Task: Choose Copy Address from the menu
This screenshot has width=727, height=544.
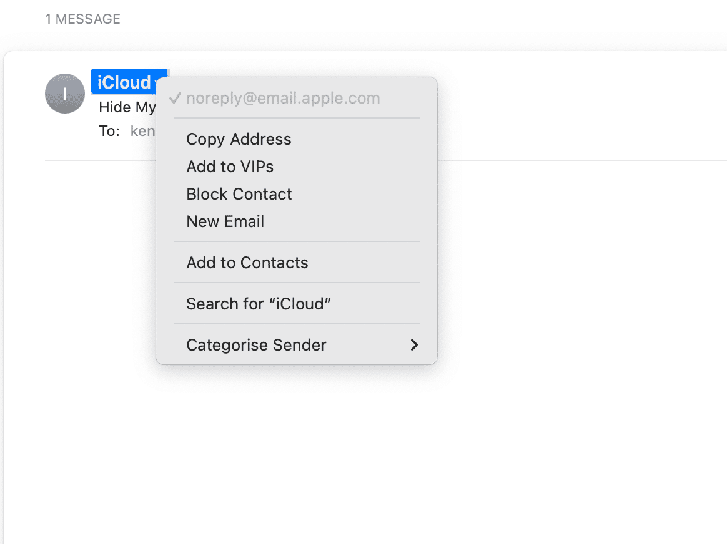Action: 239,139
